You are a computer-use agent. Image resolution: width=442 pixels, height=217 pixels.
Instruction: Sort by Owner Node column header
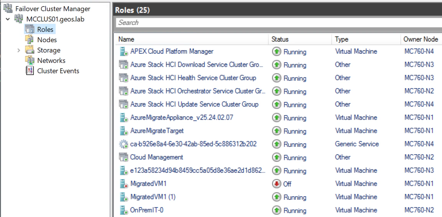pos(420,39)
